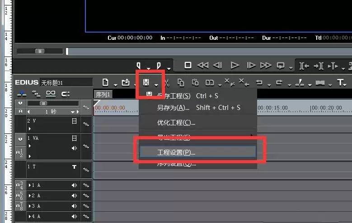Select the 序列1 sequence tab
This screenshot has width=352, height=223.
click(103, 95)
